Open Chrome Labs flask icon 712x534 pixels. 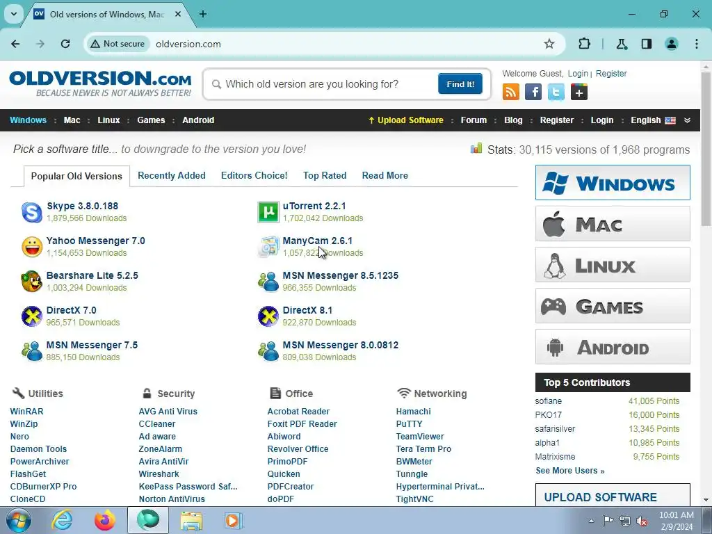[621, 44]
